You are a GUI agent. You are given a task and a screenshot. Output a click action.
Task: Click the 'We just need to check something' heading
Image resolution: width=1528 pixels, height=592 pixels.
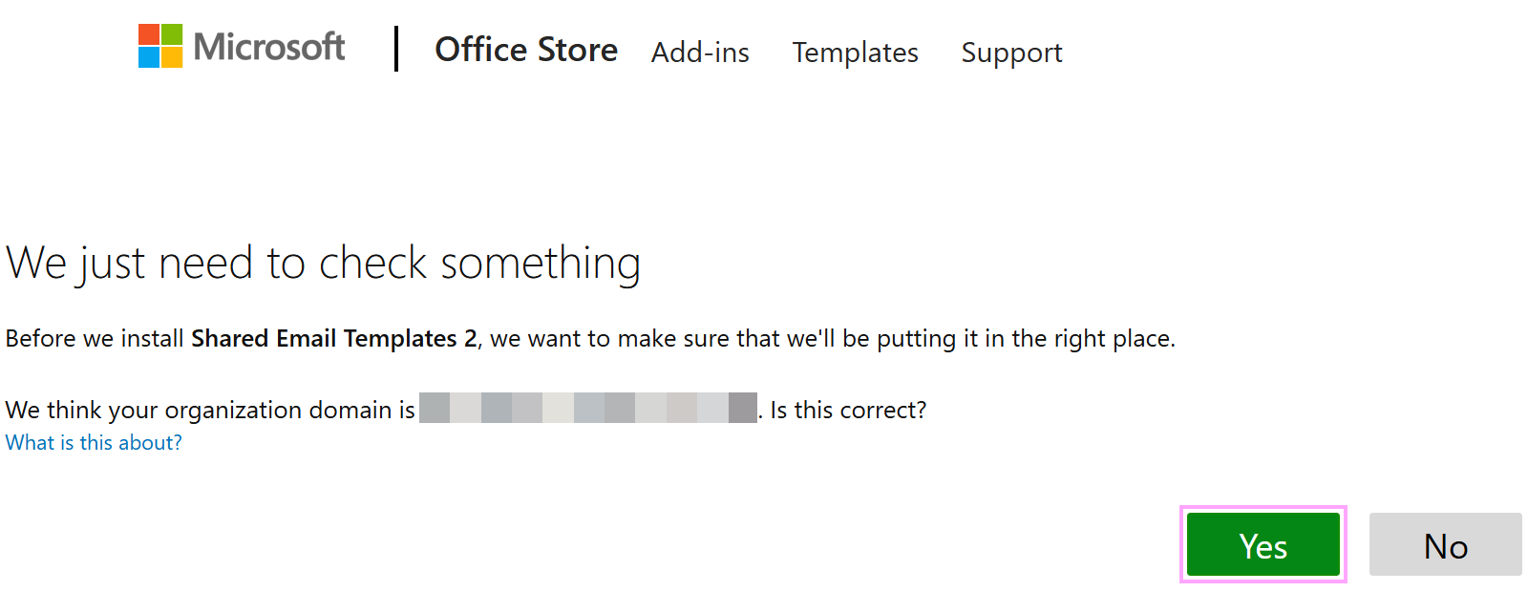pyautogui.click(x=323, y=263)
